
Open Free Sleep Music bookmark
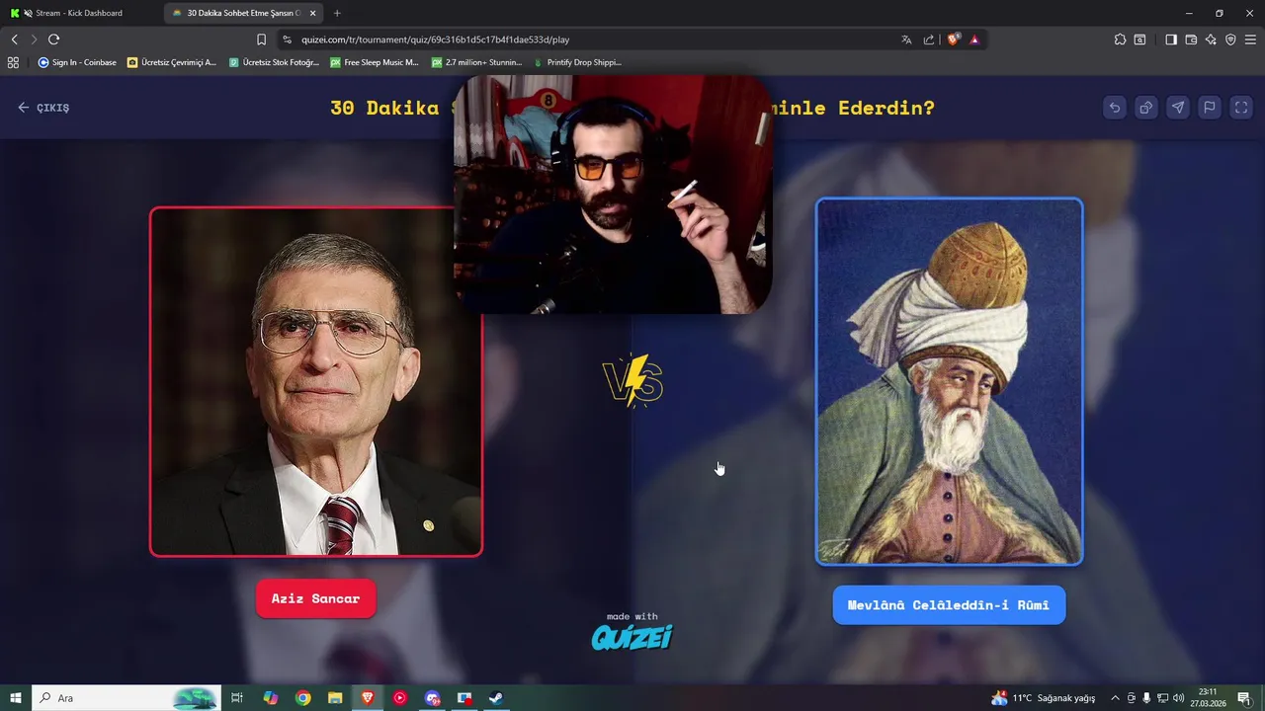click(x=375, y=62)
